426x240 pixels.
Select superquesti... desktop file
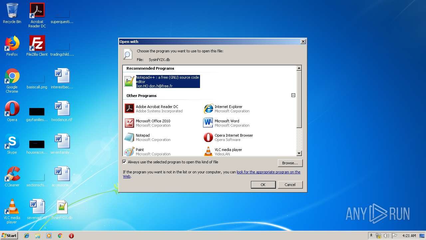click(x=62, y=17)
